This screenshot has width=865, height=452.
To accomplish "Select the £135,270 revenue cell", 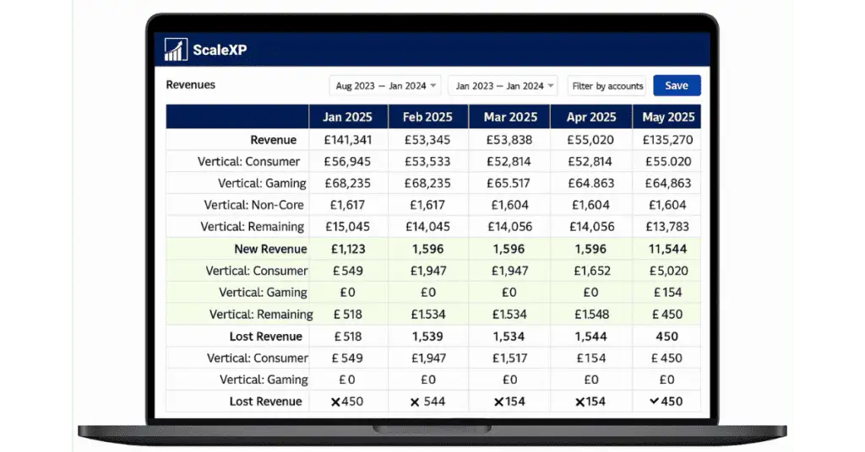I will click(x=667, y=140).
